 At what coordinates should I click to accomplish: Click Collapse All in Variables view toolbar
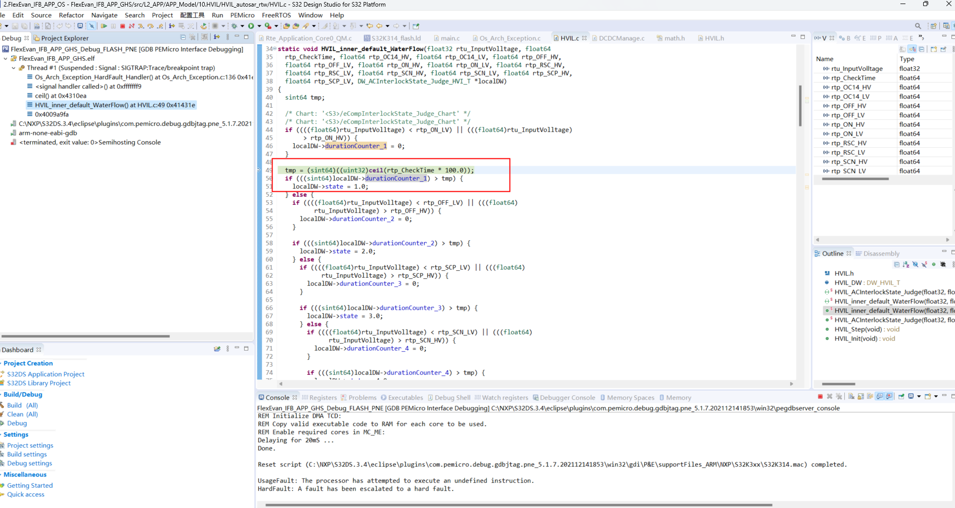tap(922, 49)
